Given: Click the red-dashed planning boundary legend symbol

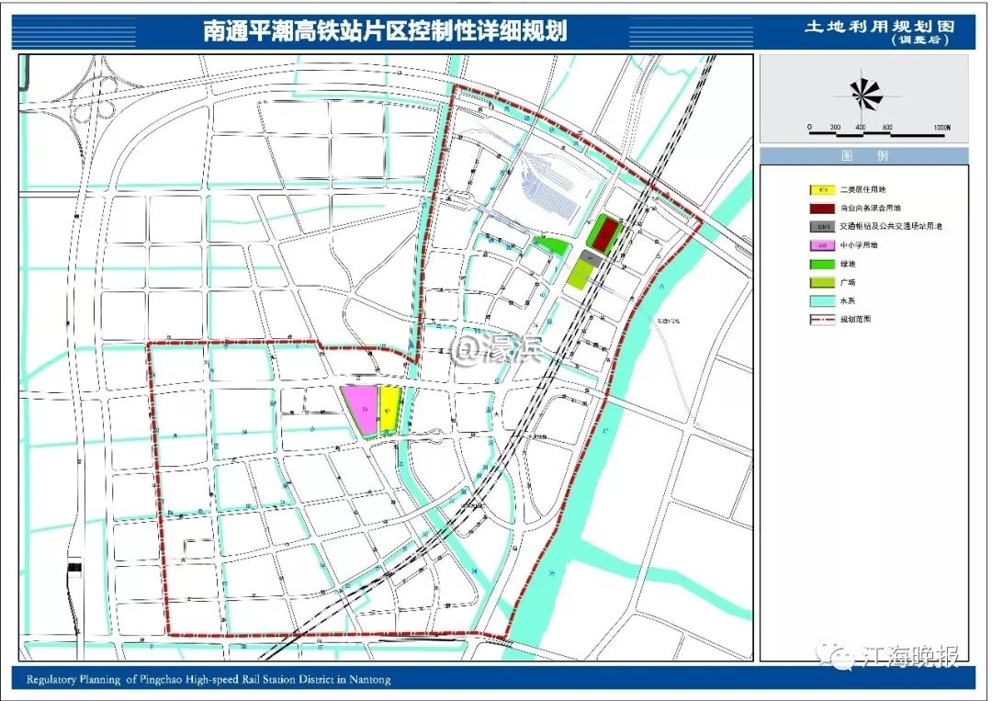Looking at the screenshot, I should (x=821, y=321).
